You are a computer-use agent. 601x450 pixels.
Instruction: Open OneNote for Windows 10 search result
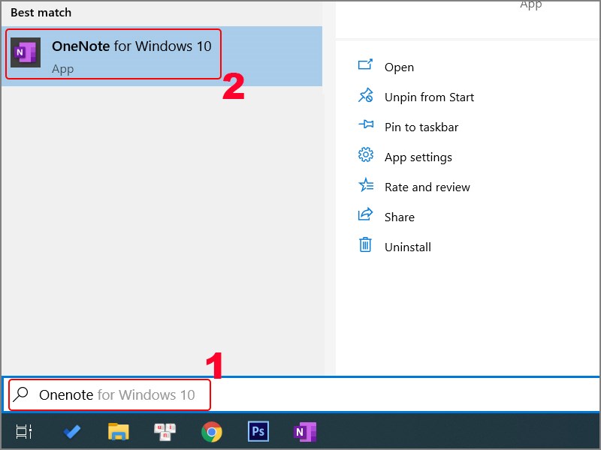162,55
